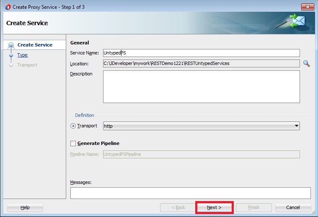The height and width of the screenshot is (217, 318).
Task: Click into the Service Name text field
Action: click(201, 53)
